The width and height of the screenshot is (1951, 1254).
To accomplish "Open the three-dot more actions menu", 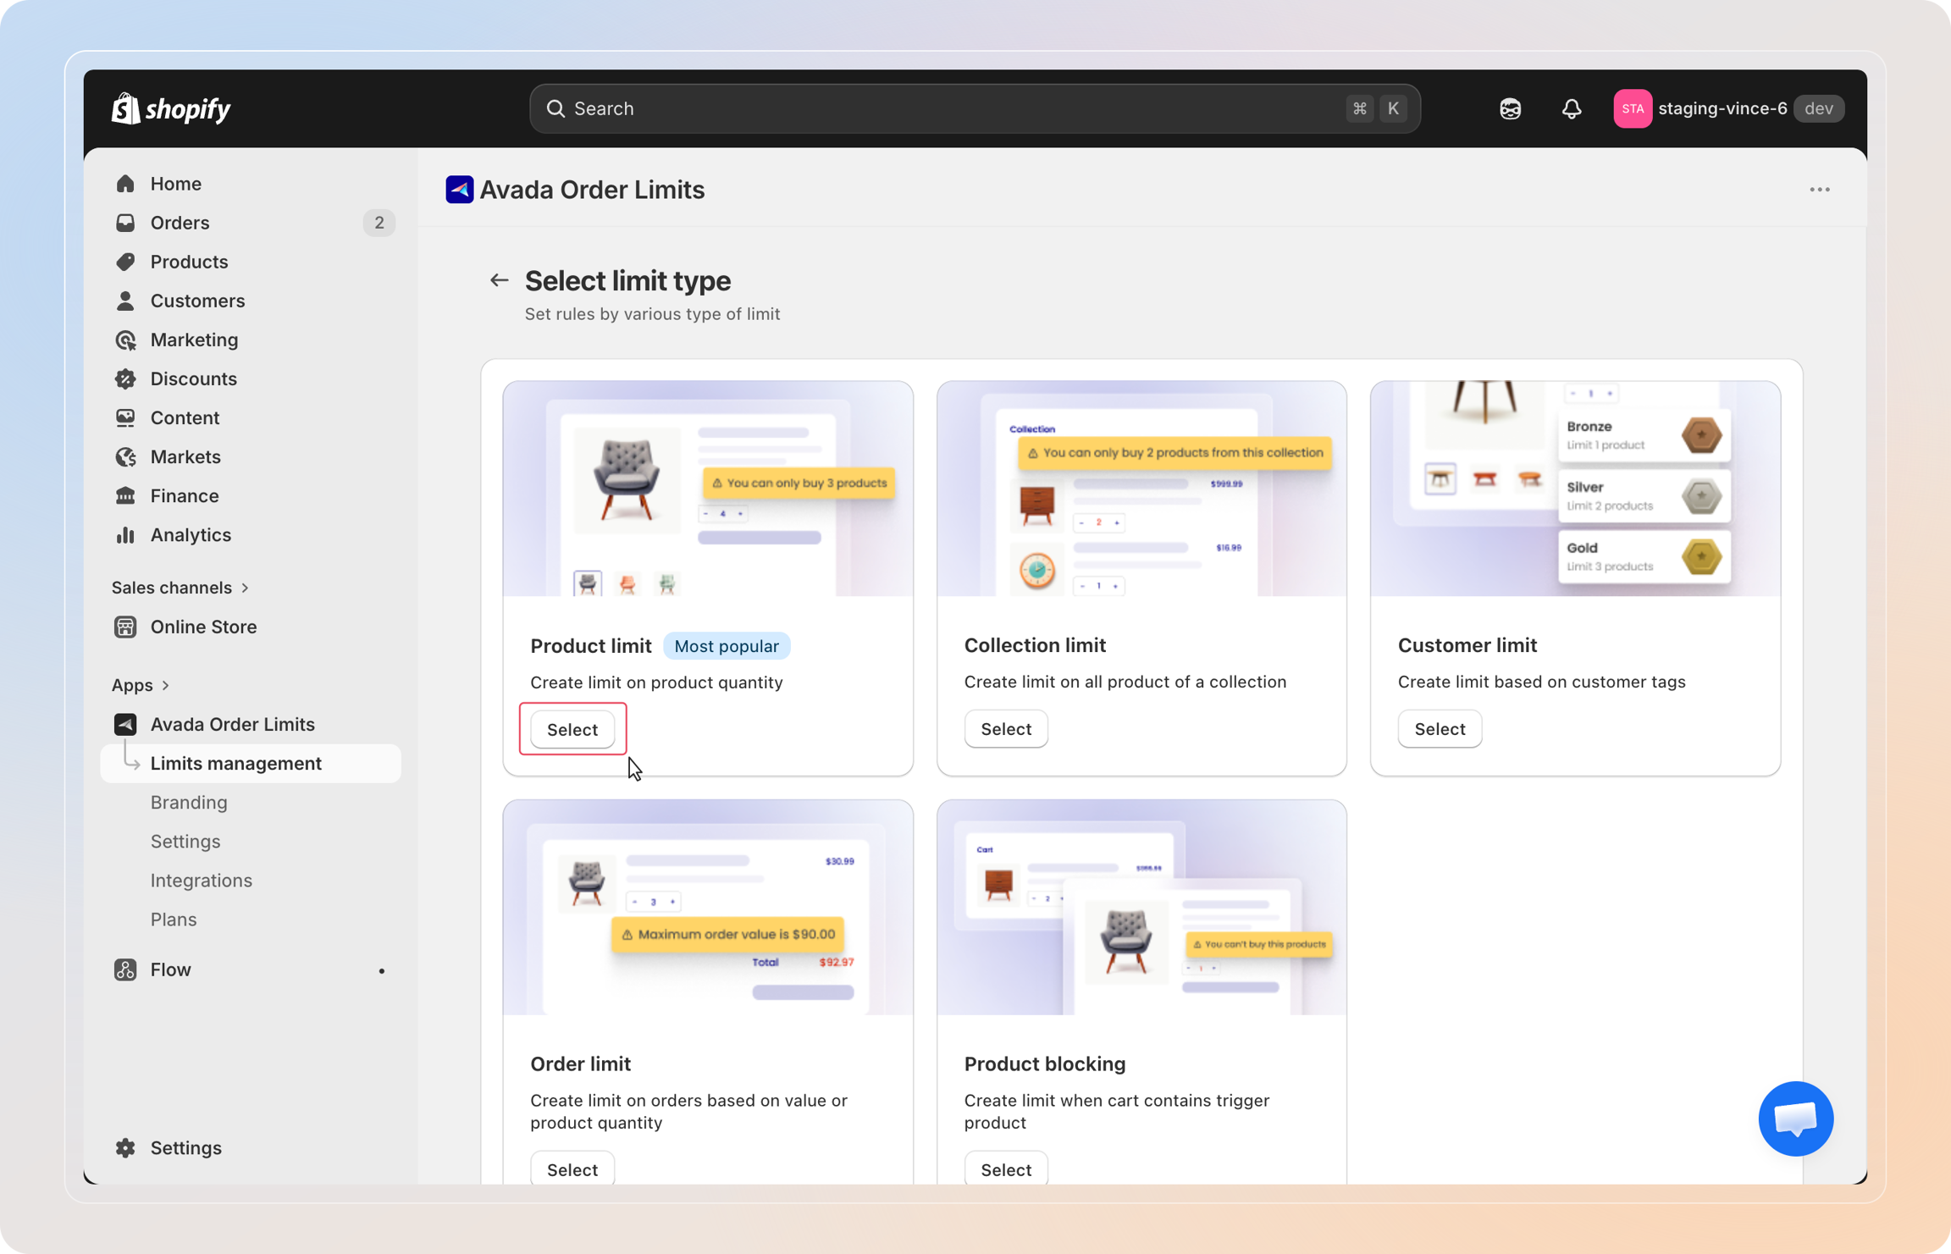I will click(1820, 190).
